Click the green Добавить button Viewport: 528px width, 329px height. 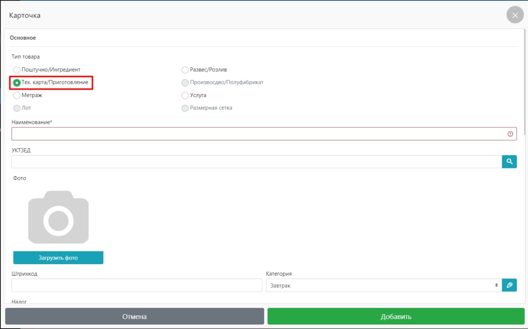[x=396, y=317]
